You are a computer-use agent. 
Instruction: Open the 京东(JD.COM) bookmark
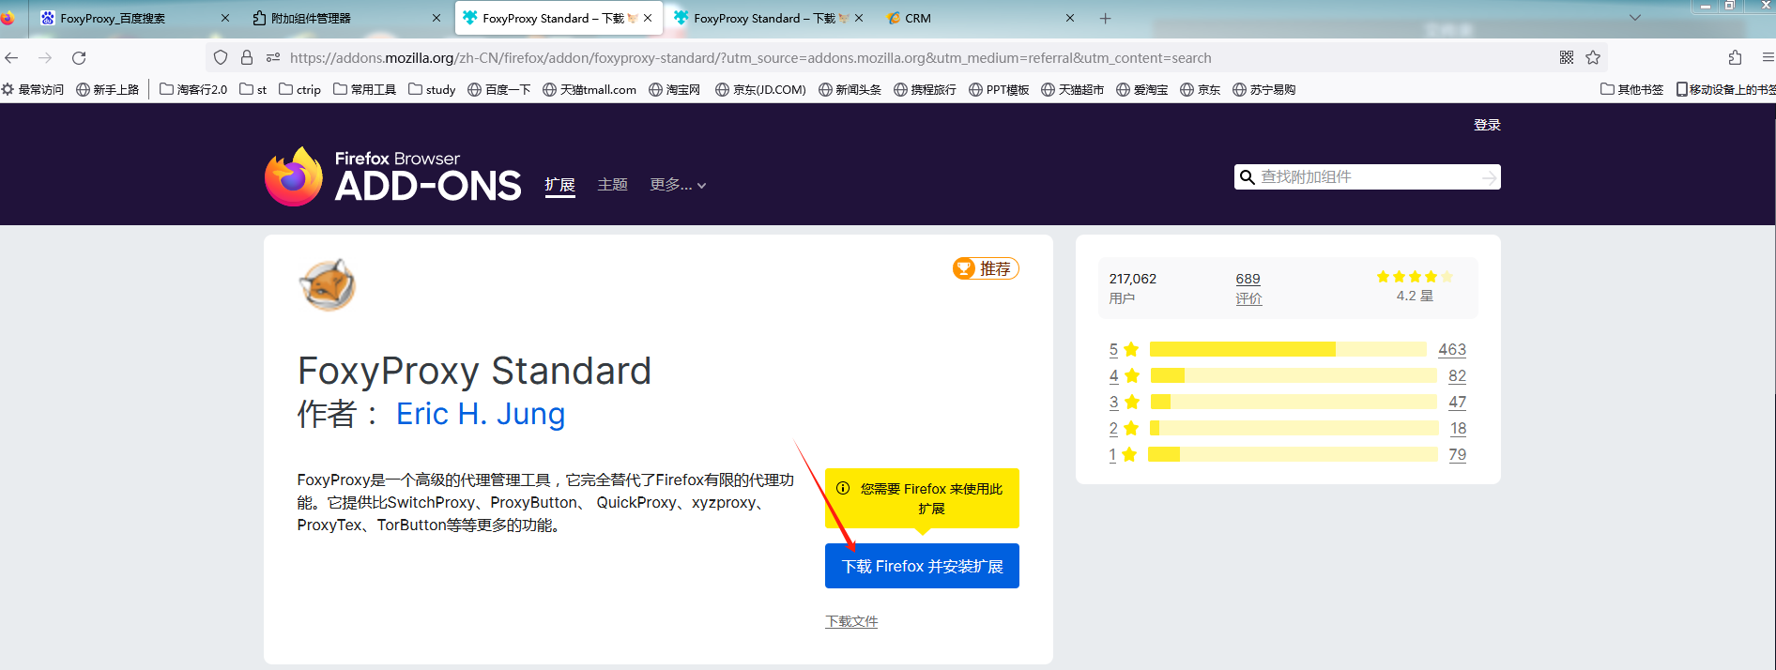pos(760,90)
